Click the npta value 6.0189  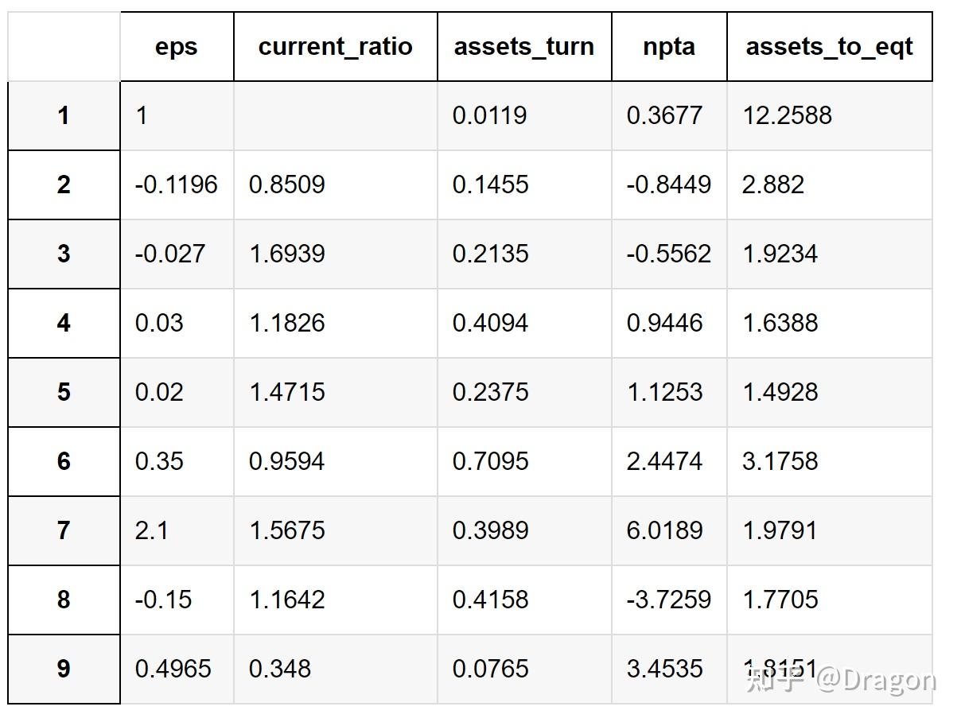(664, 530)
